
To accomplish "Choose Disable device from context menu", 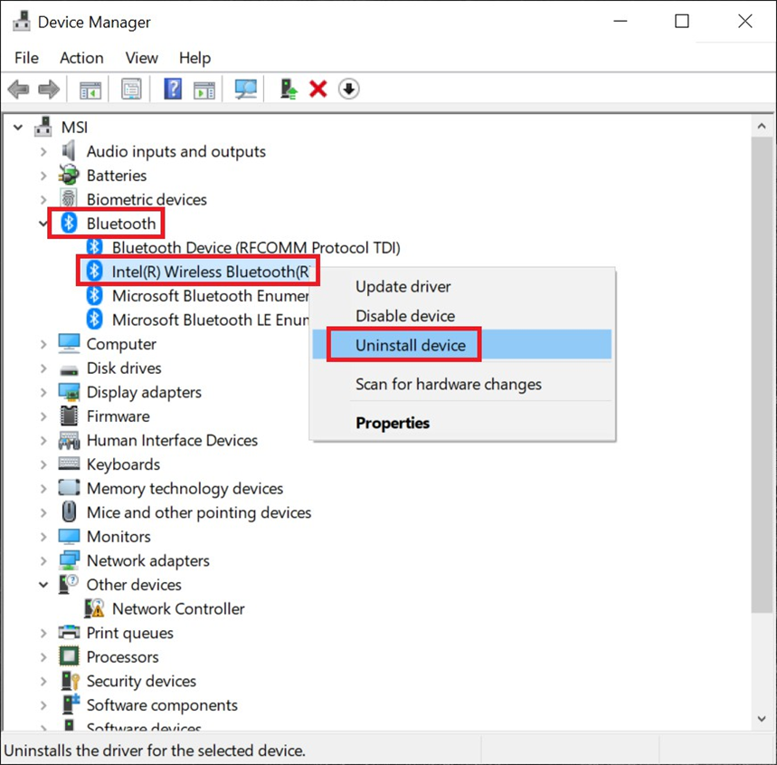I will [x=461, y=316].
